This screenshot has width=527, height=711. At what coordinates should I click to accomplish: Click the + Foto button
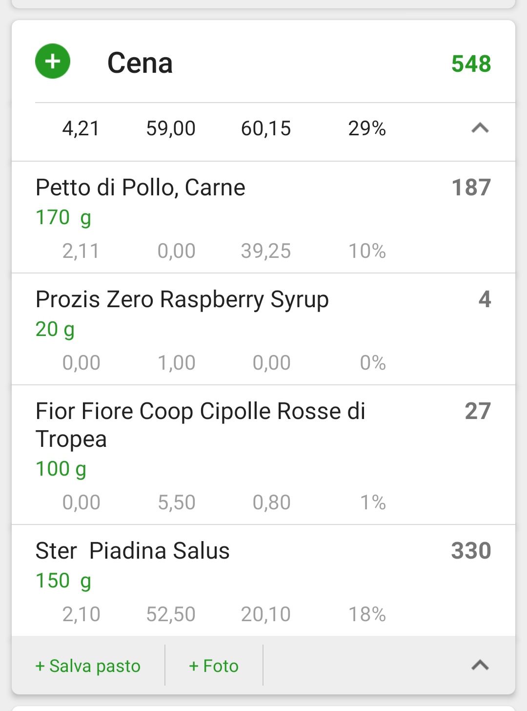click(214, 666)
